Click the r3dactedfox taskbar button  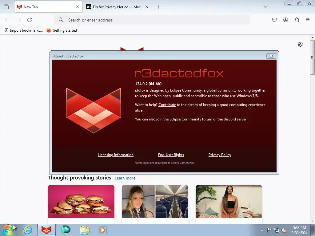[46, 230]
